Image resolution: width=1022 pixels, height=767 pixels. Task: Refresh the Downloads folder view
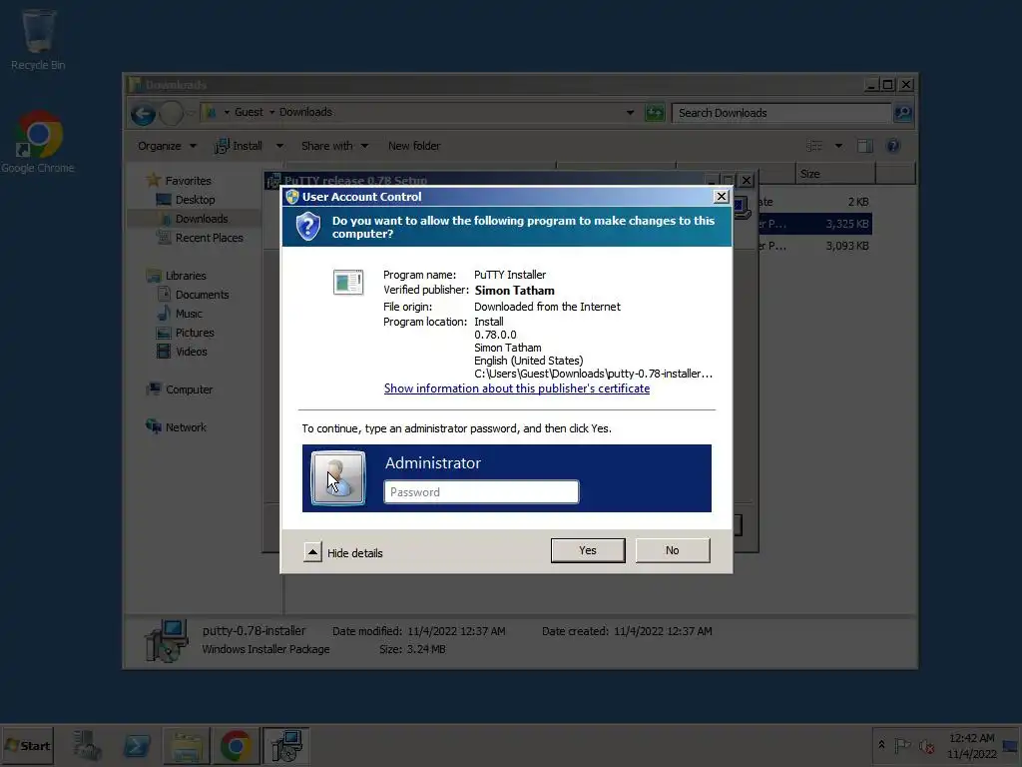coord(655,113)
